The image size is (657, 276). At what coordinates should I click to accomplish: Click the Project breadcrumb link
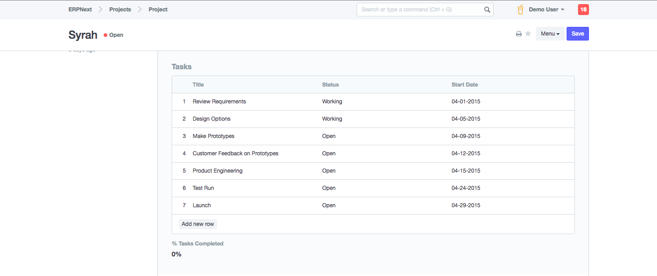(x=158, y=10)
